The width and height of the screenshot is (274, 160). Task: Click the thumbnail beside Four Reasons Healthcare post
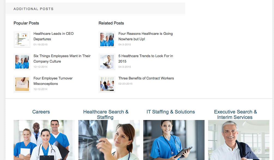click(107, 39)
